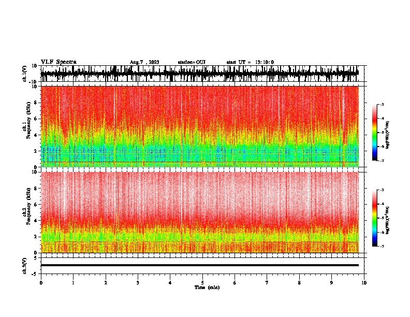Click time axis tick label "8"

(x=299, y=283)
